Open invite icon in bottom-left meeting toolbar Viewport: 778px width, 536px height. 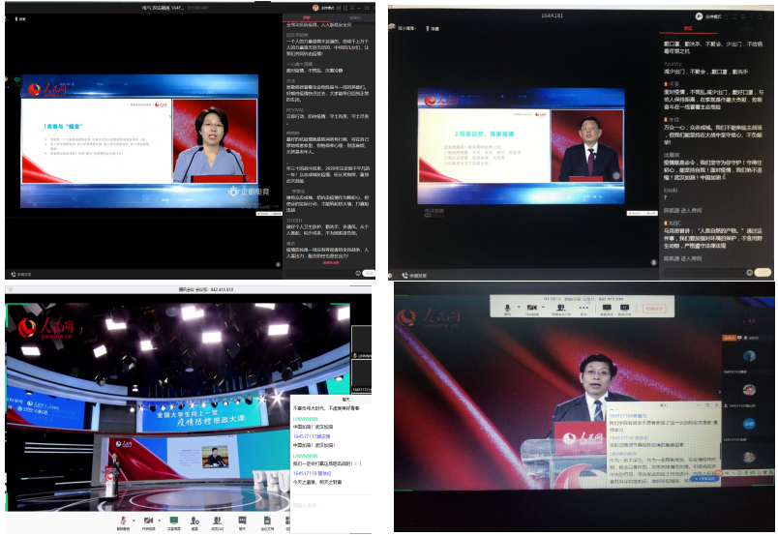tap(194, 521)
